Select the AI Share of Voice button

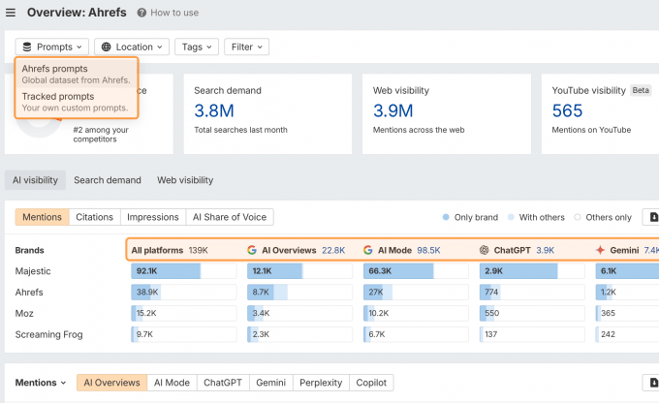(231, 217)
